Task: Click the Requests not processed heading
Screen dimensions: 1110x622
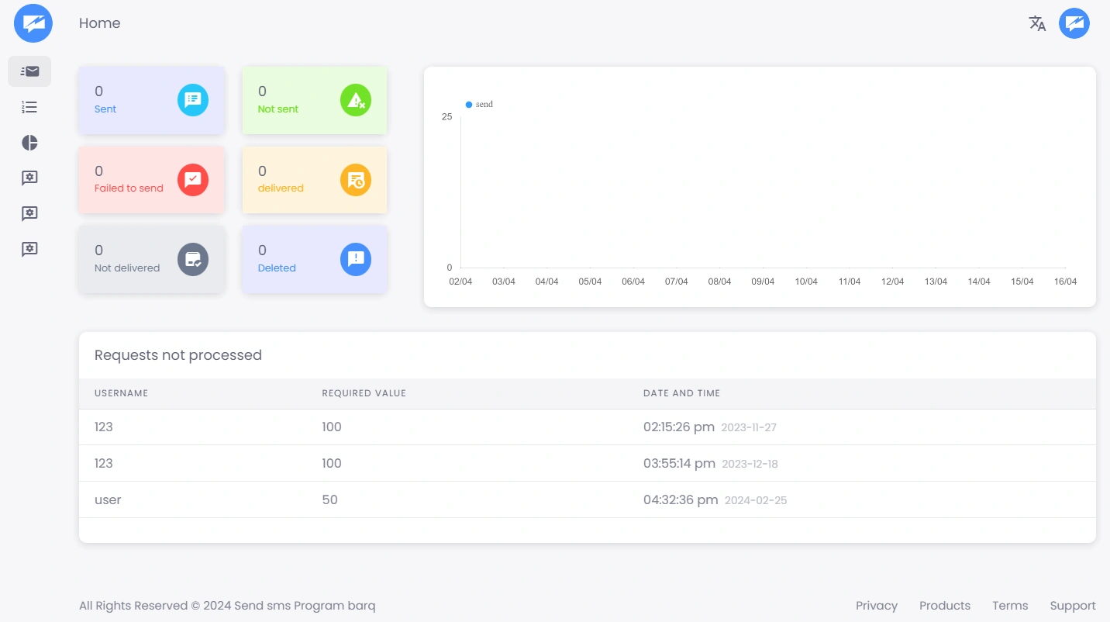Action: pyautogui.click(x=178, y=355)
